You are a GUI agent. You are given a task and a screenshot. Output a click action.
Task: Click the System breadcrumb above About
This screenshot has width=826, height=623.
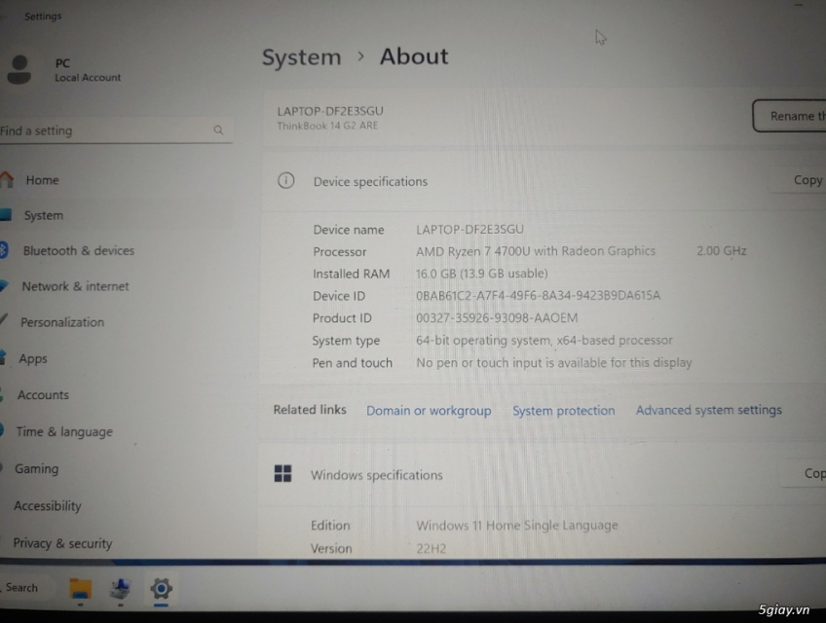click(x=301, y=57)
